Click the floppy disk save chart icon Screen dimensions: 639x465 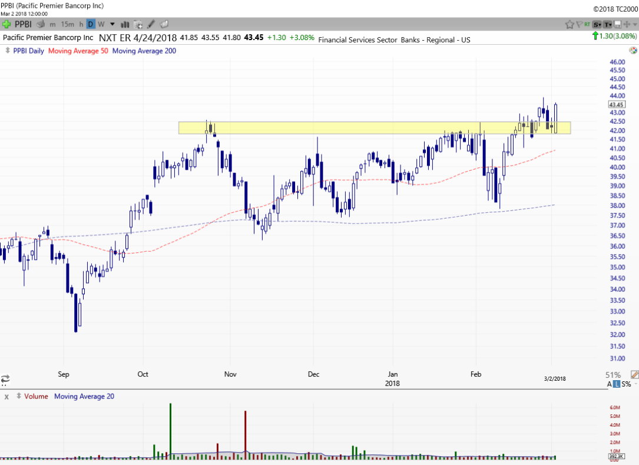(x=617, y=24)
